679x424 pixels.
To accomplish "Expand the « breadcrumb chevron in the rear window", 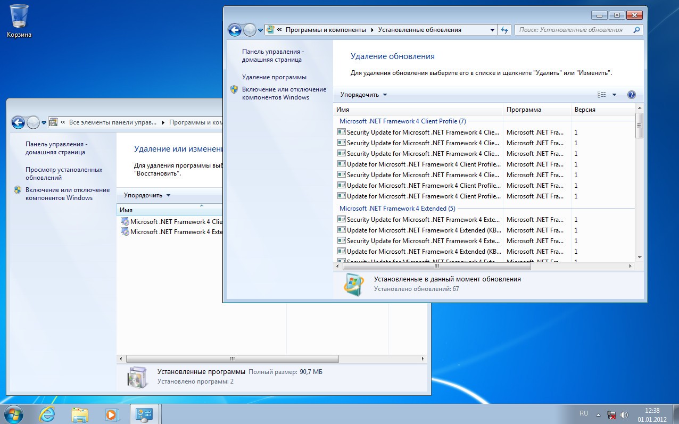I will (x=63, y=122).
